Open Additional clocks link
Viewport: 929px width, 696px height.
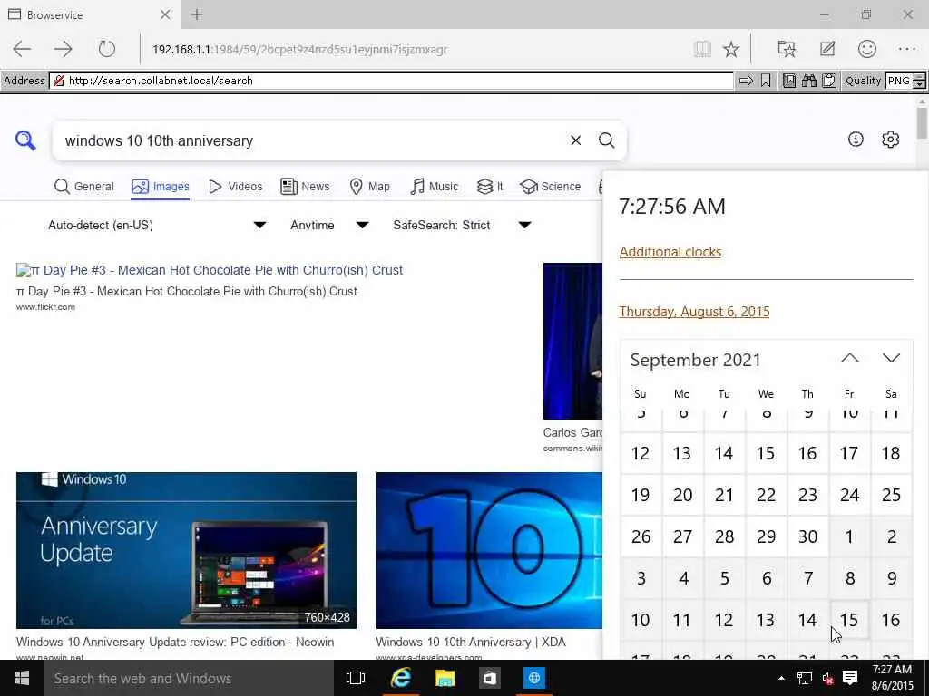coord(670,252)
